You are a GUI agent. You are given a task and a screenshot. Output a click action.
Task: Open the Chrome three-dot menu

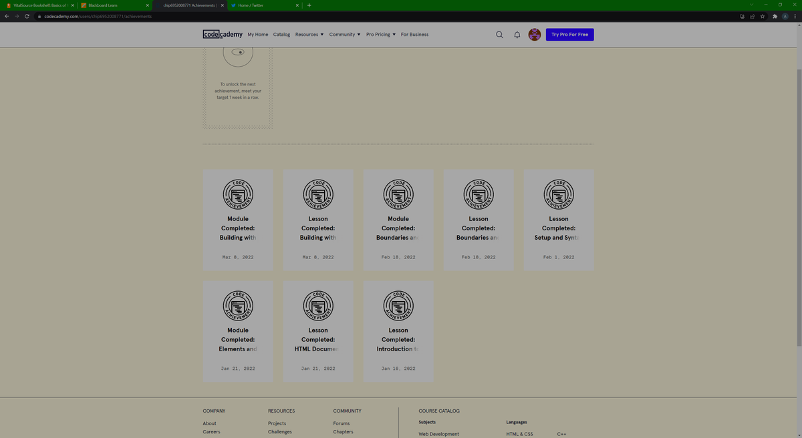pos(795,16)
